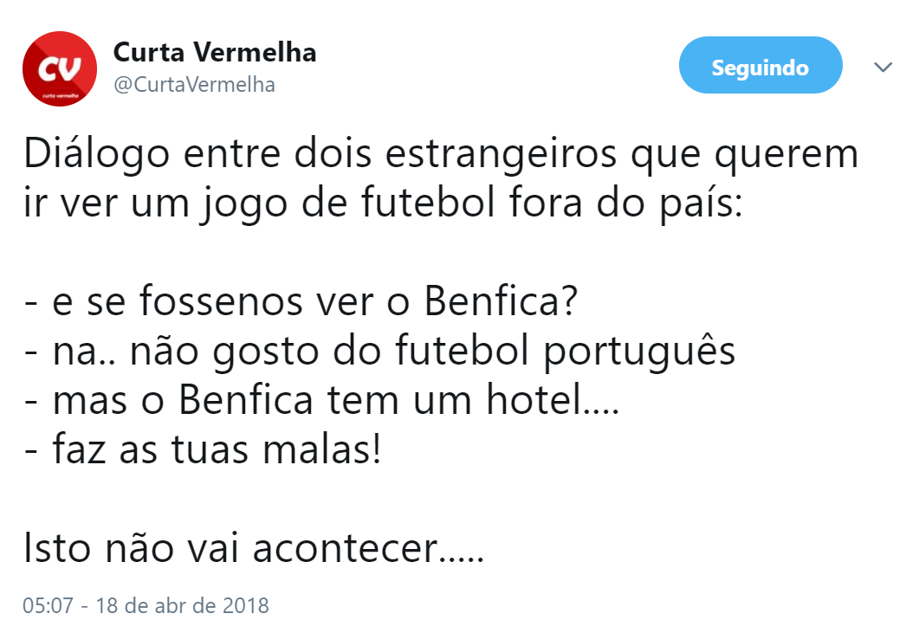This screenshot has height=633, width=906.
Task: Click the line "Isto não vai acontecer"
Action: click(252, 547)
